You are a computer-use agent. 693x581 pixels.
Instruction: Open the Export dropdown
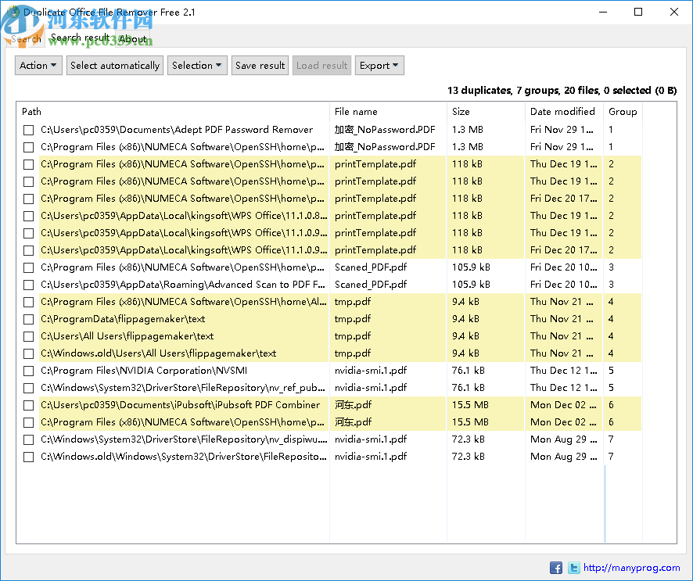coord(379,66)
